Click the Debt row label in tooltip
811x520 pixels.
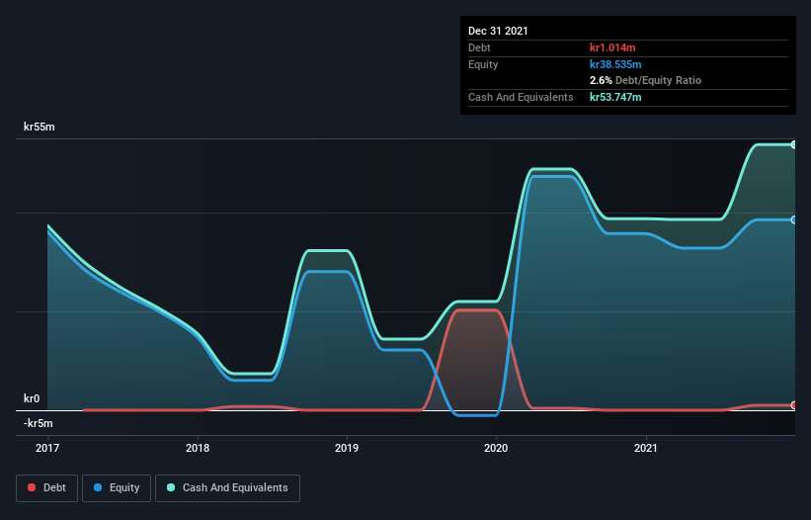479,47
